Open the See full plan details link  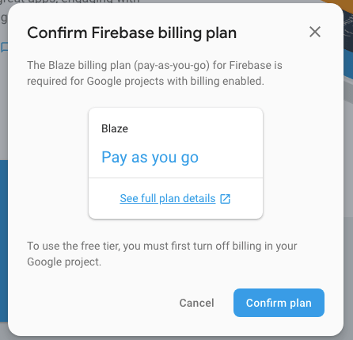click(168, 198)
